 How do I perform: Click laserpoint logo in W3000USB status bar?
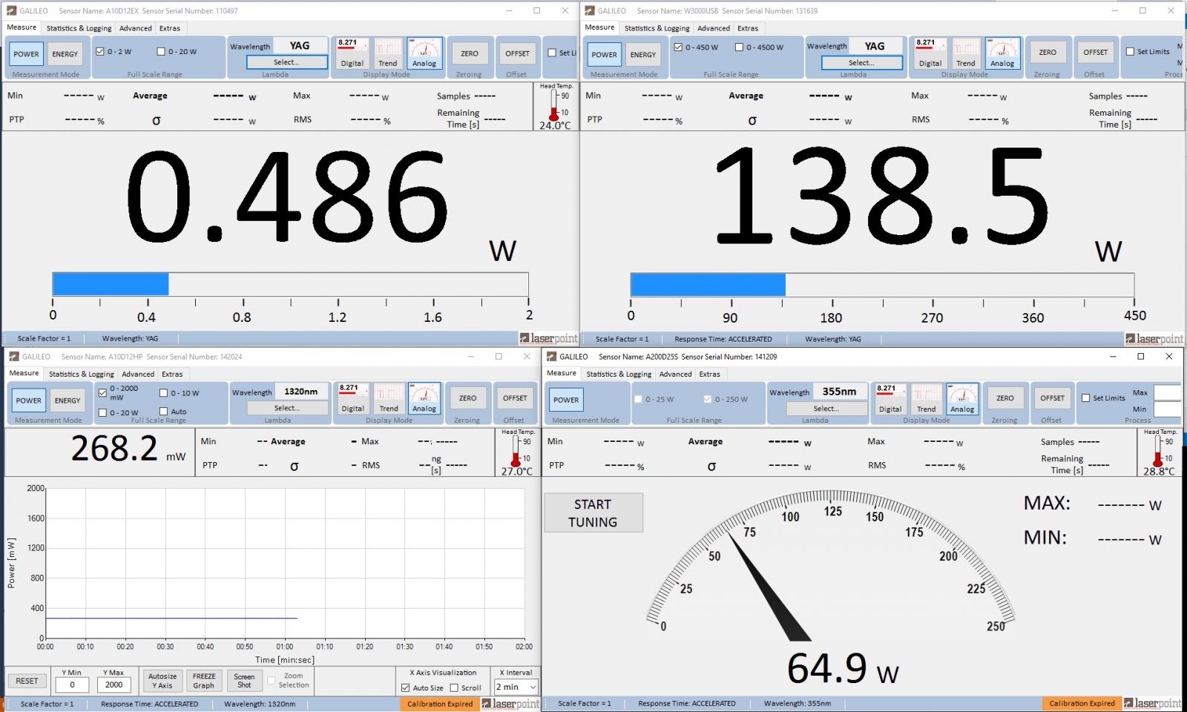(x=1154, y=339)
